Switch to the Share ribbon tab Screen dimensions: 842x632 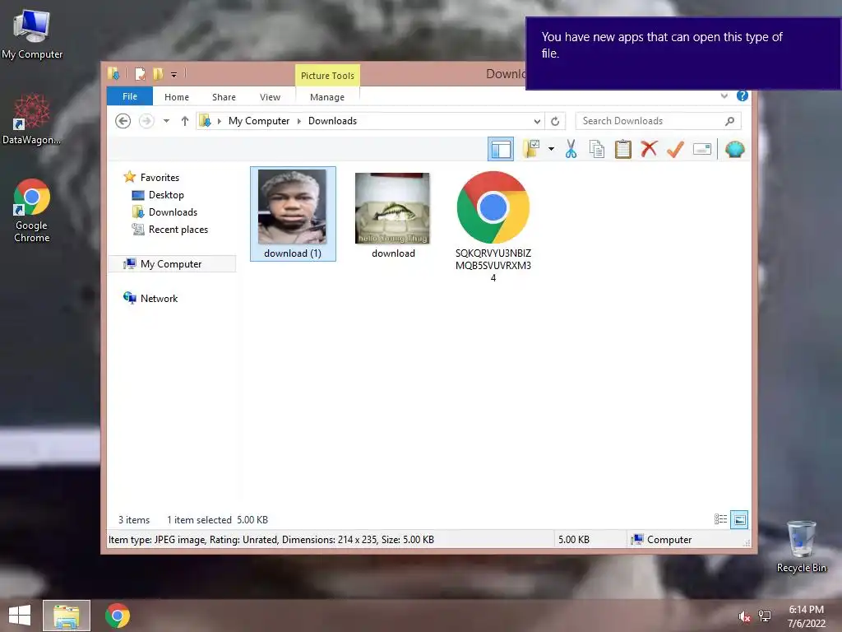(224, 97)
